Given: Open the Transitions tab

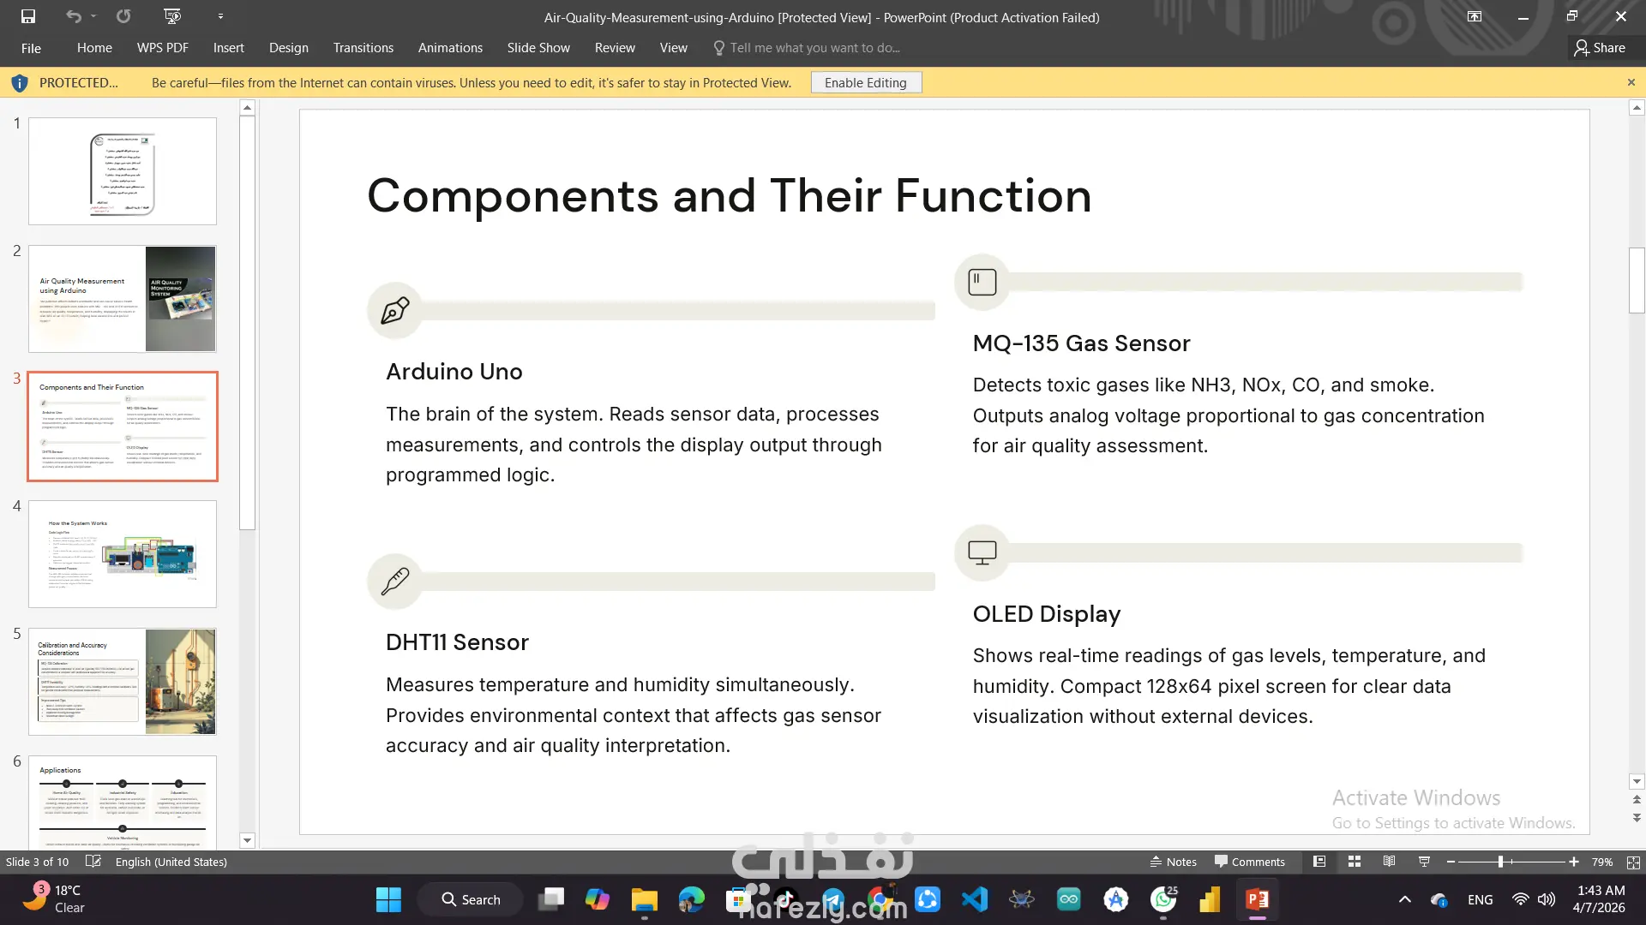Looking at the screenshot, I should point(363,48).
